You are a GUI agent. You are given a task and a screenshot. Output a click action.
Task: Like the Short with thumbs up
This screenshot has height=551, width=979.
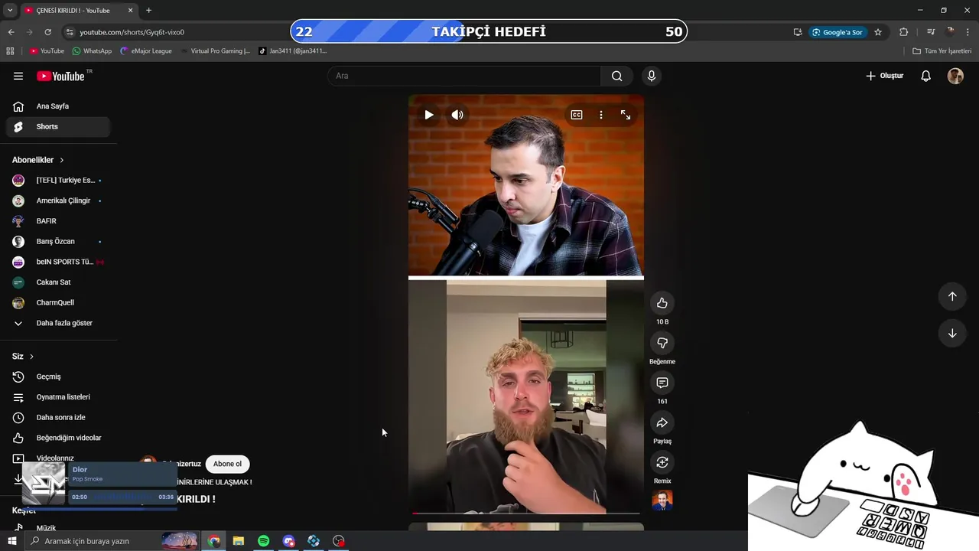click(x=662, y=303)
